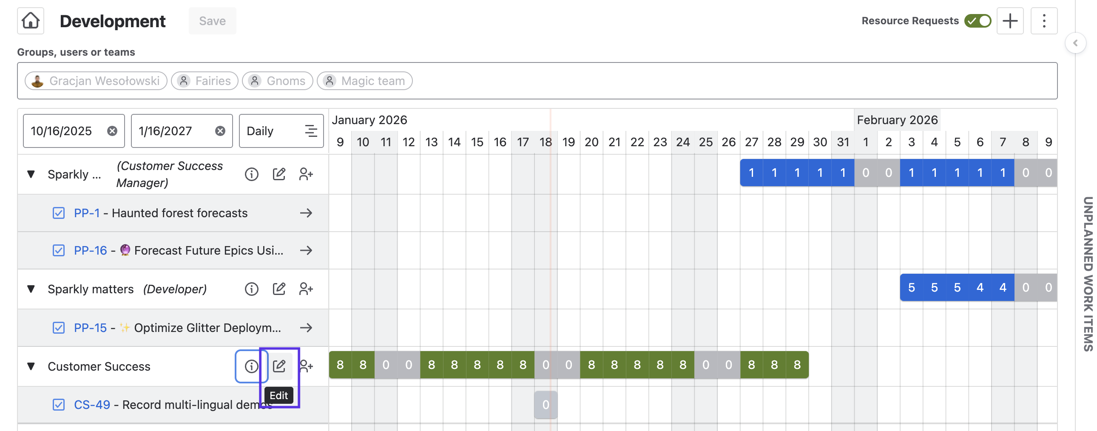Screen dimensions: 1097x431
Task: Toggle the CS-49 checkbox
Action: point(59,405)
